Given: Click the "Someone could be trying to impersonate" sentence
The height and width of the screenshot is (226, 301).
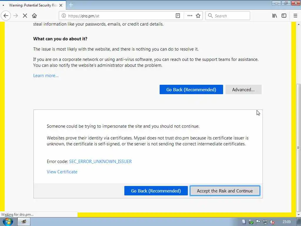Looking at the screenshot, I should pos(123,126).
